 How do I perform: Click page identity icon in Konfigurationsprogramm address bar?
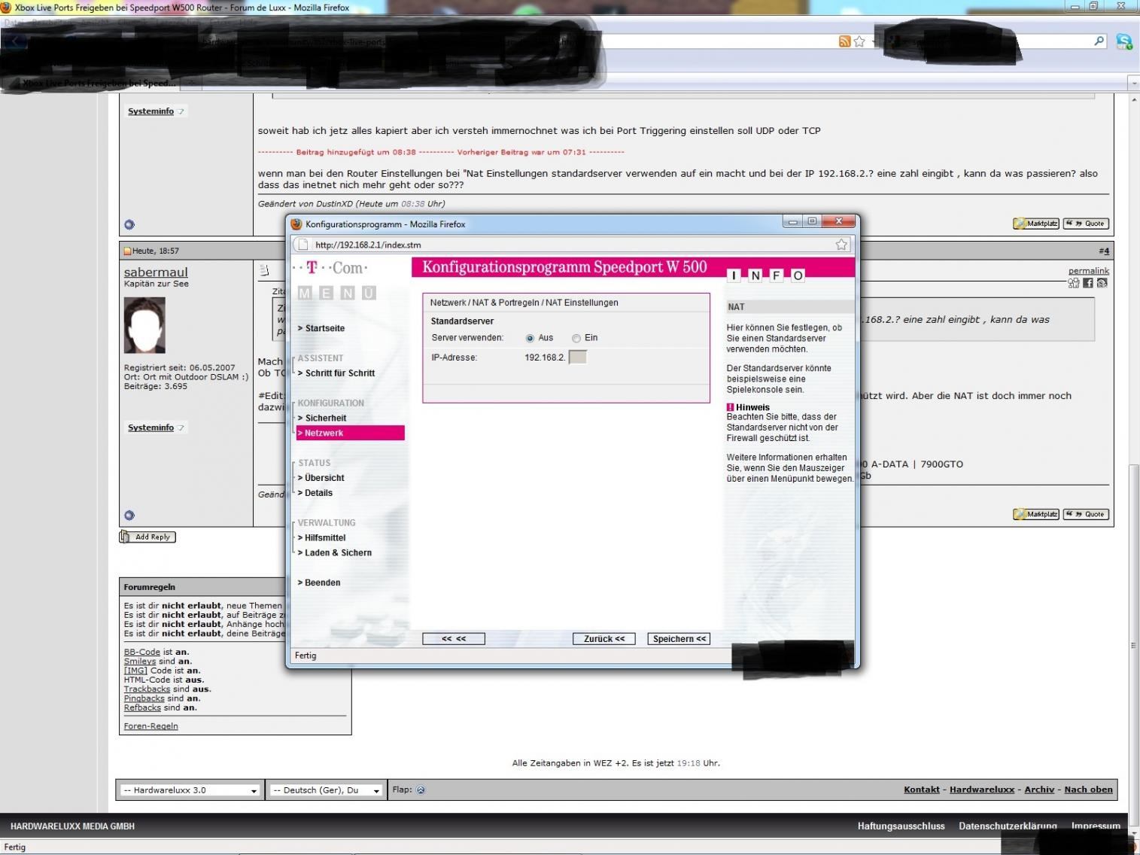click(302, 245)
